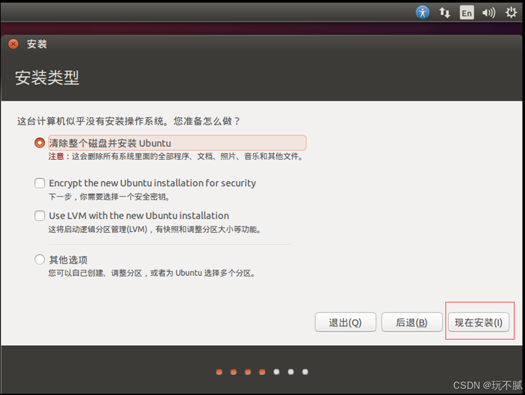Open the network connections indicator
The width and height of the screenshot is (525, 395).
(x=445, y=13)
